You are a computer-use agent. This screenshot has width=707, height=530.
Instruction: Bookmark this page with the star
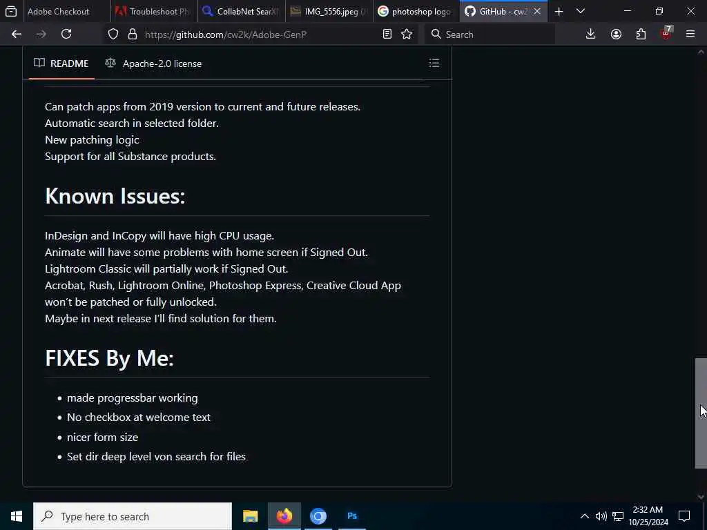coord(407,35)
